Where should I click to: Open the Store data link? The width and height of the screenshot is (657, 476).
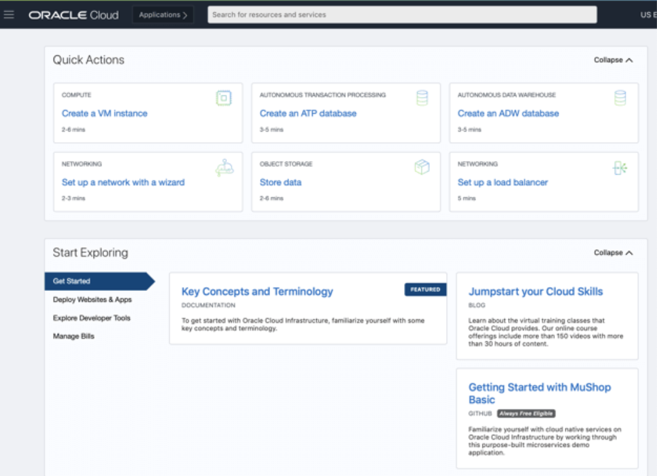281,182
